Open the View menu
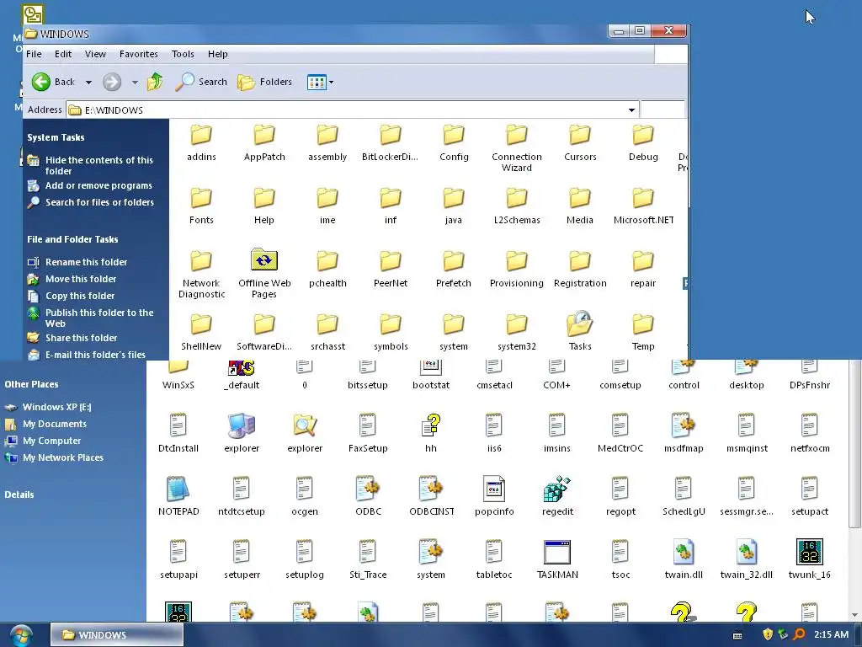 [95, 54]
